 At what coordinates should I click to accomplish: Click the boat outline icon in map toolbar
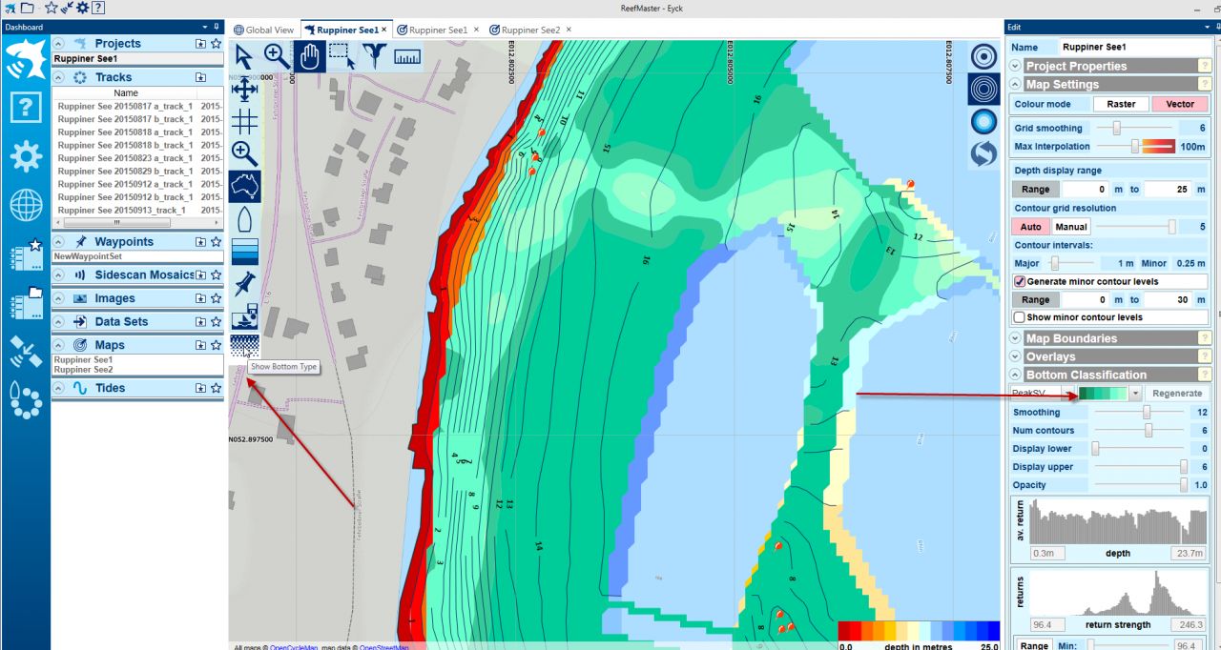244,219
